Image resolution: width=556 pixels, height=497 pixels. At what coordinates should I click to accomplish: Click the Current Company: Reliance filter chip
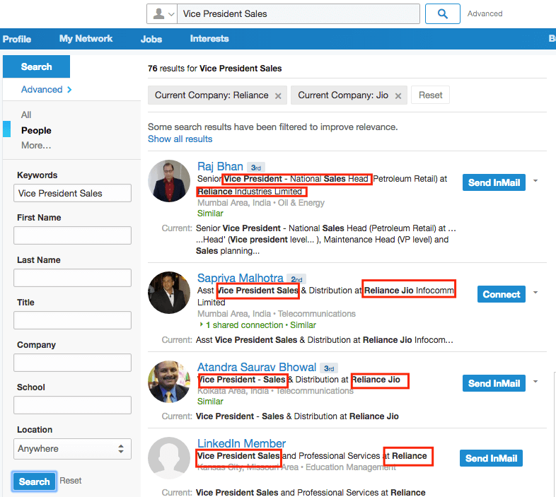[x=217, y=95]
